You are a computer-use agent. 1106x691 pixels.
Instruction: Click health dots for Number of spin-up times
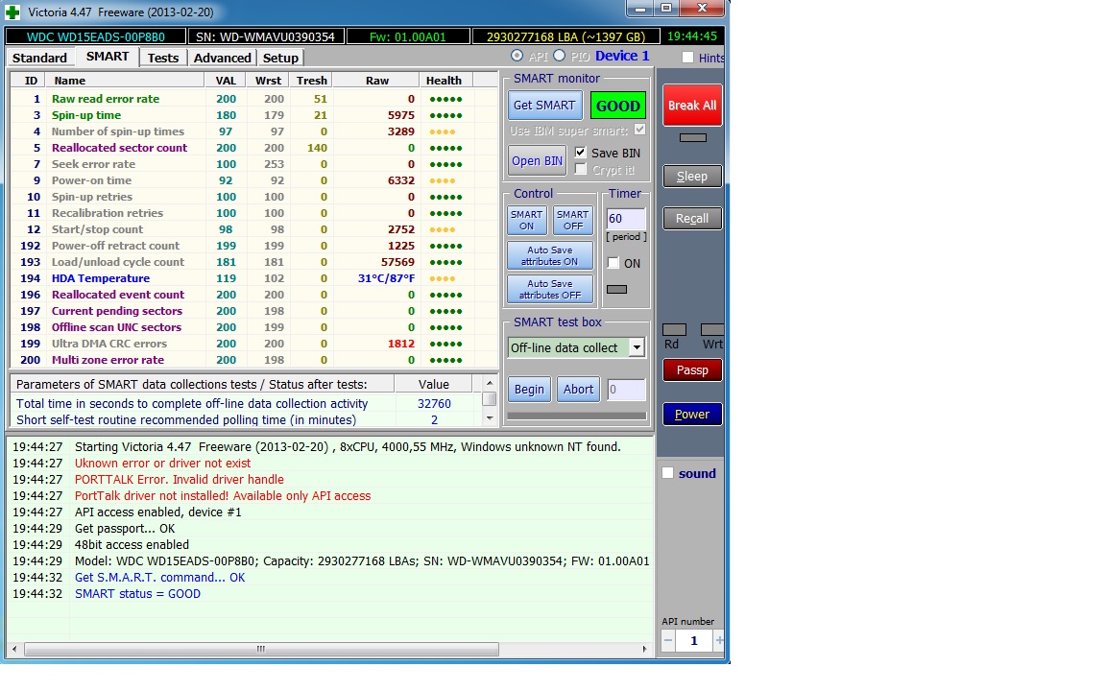tap(443, 131)
